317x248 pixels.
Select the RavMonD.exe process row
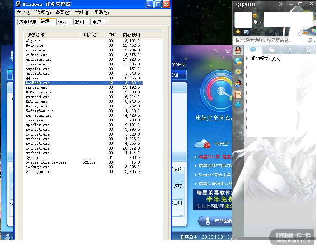click(84, 83)
